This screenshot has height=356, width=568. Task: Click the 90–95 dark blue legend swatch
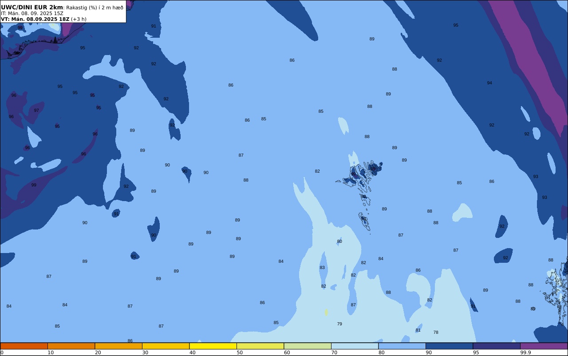449,346
